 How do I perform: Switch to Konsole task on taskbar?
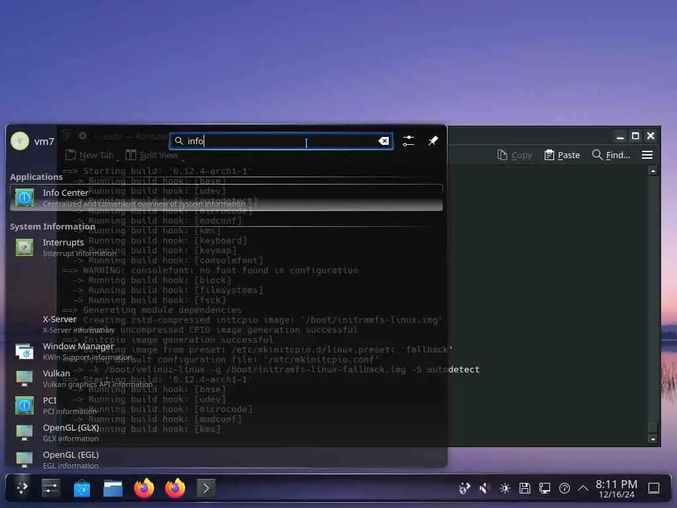(x=206, y=488)
